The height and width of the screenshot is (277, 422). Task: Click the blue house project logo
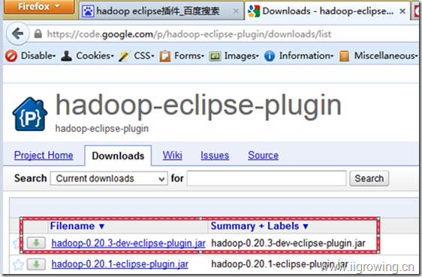point(30,114)
